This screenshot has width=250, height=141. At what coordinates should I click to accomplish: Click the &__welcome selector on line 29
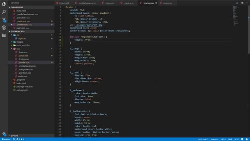coord(75,90)
